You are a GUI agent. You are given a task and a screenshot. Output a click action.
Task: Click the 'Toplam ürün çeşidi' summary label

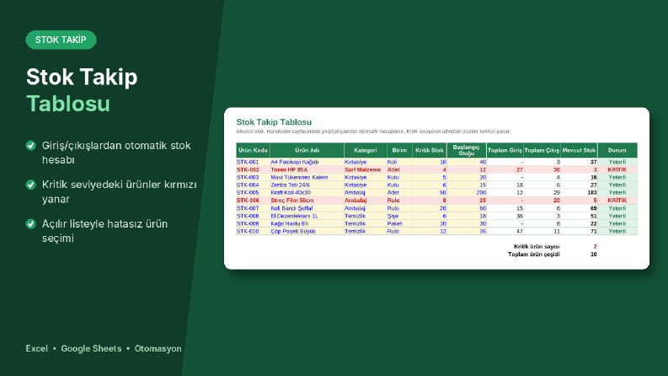(534, 255)
